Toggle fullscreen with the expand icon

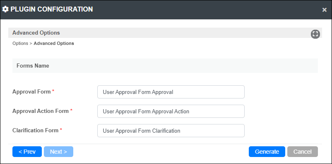click(315, 34)
